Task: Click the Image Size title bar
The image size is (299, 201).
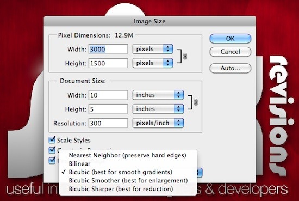Action: coord(149,21)
